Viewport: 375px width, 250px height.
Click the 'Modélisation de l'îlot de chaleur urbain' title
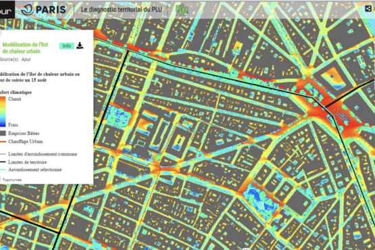[x=26, y=48]
